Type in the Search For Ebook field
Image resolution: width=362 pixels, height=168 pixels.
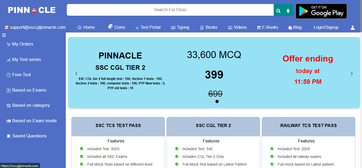tap(170, 10)
